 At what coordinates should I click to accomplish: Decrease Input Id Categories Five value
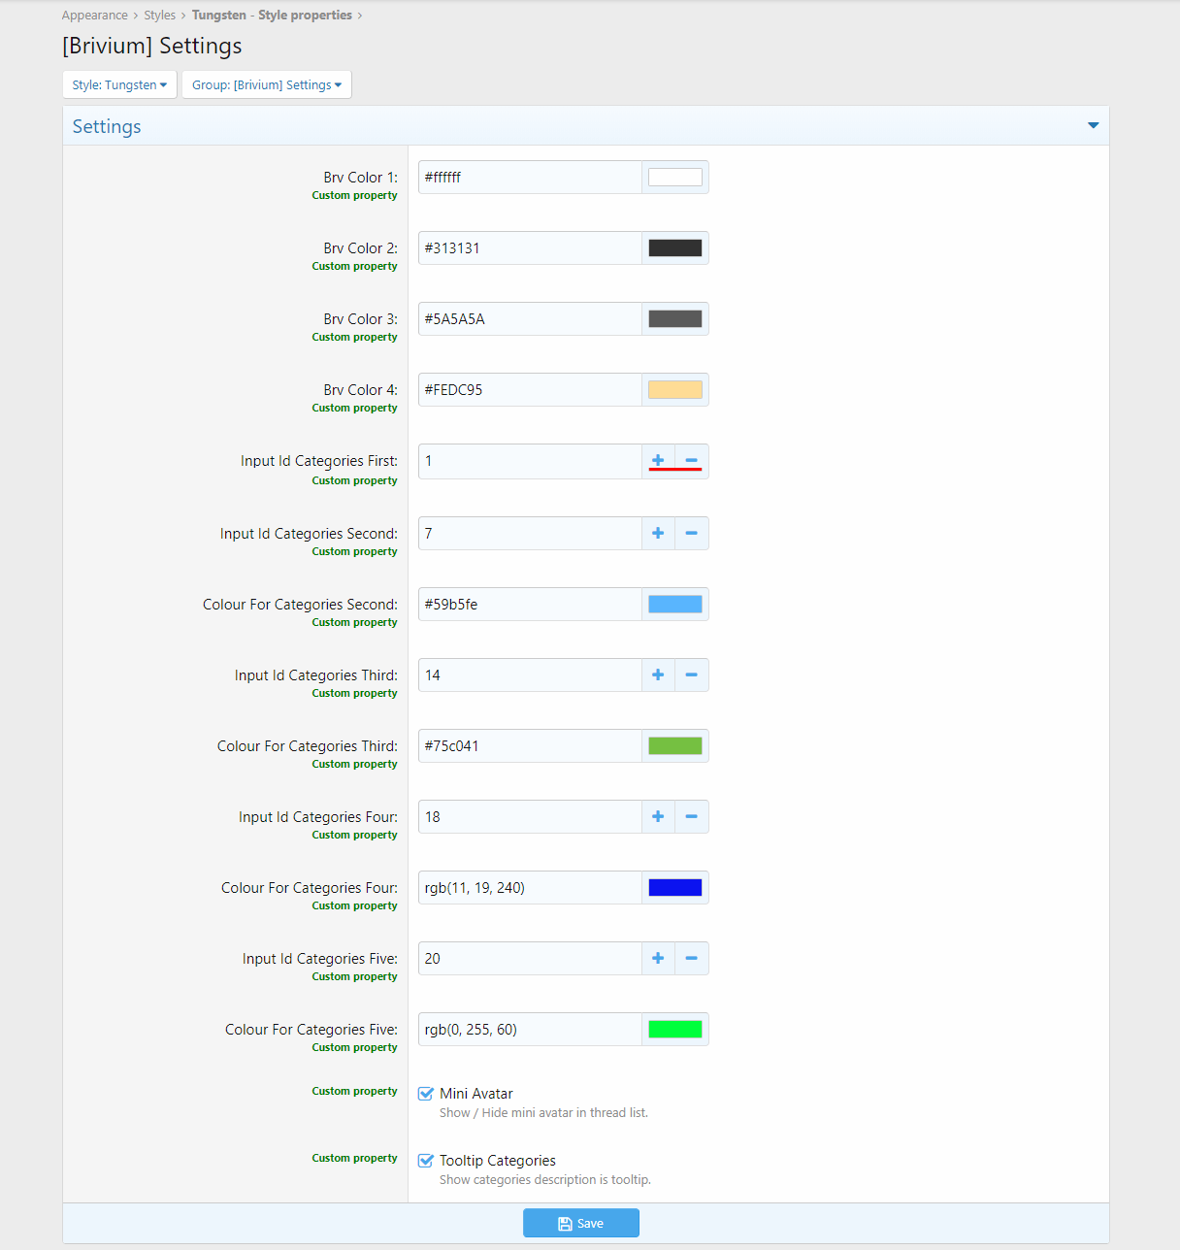tap(692, 958)
